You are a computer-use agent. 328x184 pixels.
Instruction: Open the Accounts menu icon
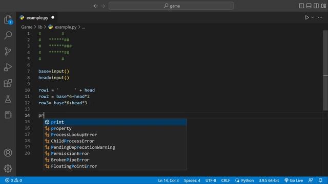coord(8,153)
